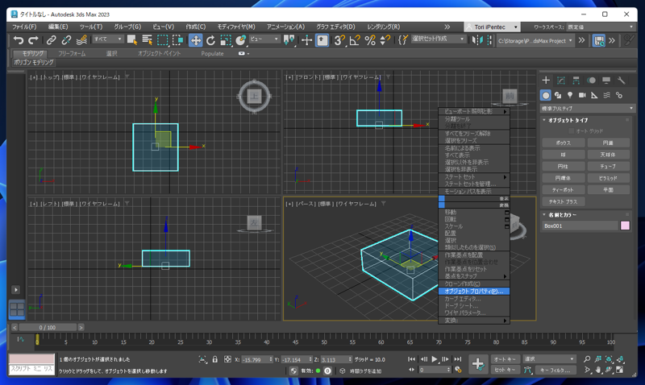Click the Select and Place tool icon
The height and width of the screenshot is (385, 645).
[x=240, y=39]
